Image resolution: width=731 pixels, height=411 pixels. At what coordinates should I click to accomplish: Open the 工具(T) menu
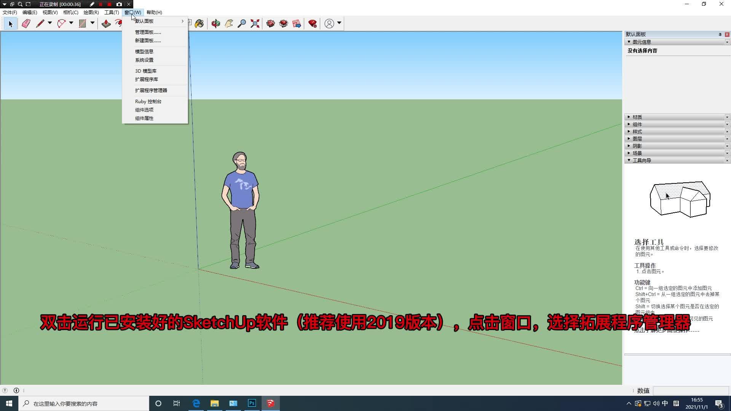(112, 13)
